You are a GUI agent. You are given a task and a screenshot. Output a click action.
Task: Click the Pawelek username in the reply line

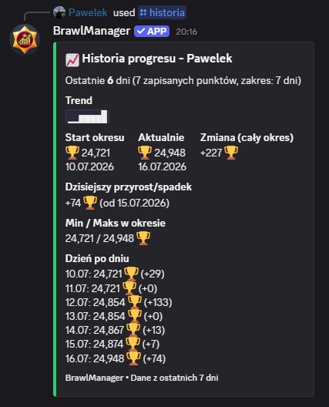click(x=88, y=12)
